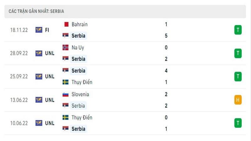This screenshot has height=141, width=251.
Task: Click the green T badge for 10.06.22
Action: pos(238,123)
